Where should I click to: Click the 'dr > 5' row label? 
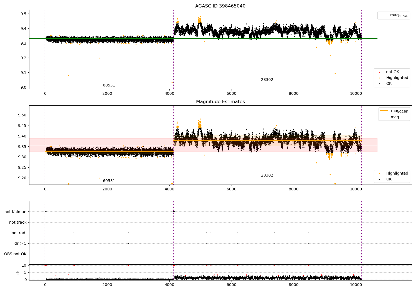click(21, 244)
